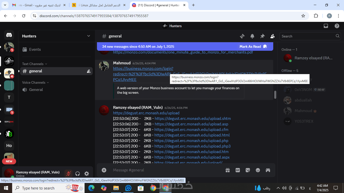
Task: Open the upload.aspx link
Action: 192,157
